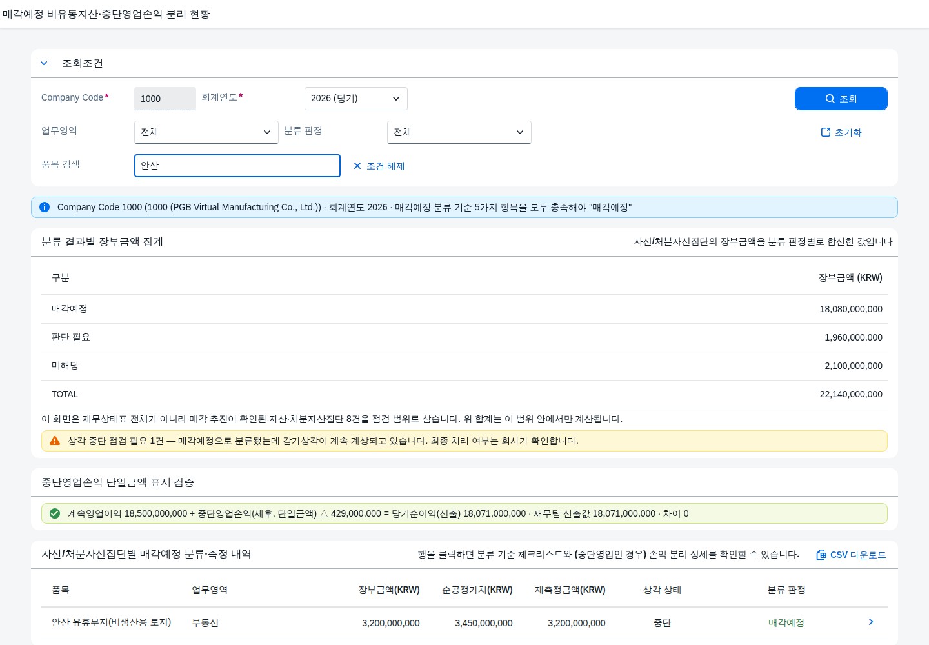Click the 중단 depreciation status cell
The image size is (929, 645).
[x=662, y=623]
